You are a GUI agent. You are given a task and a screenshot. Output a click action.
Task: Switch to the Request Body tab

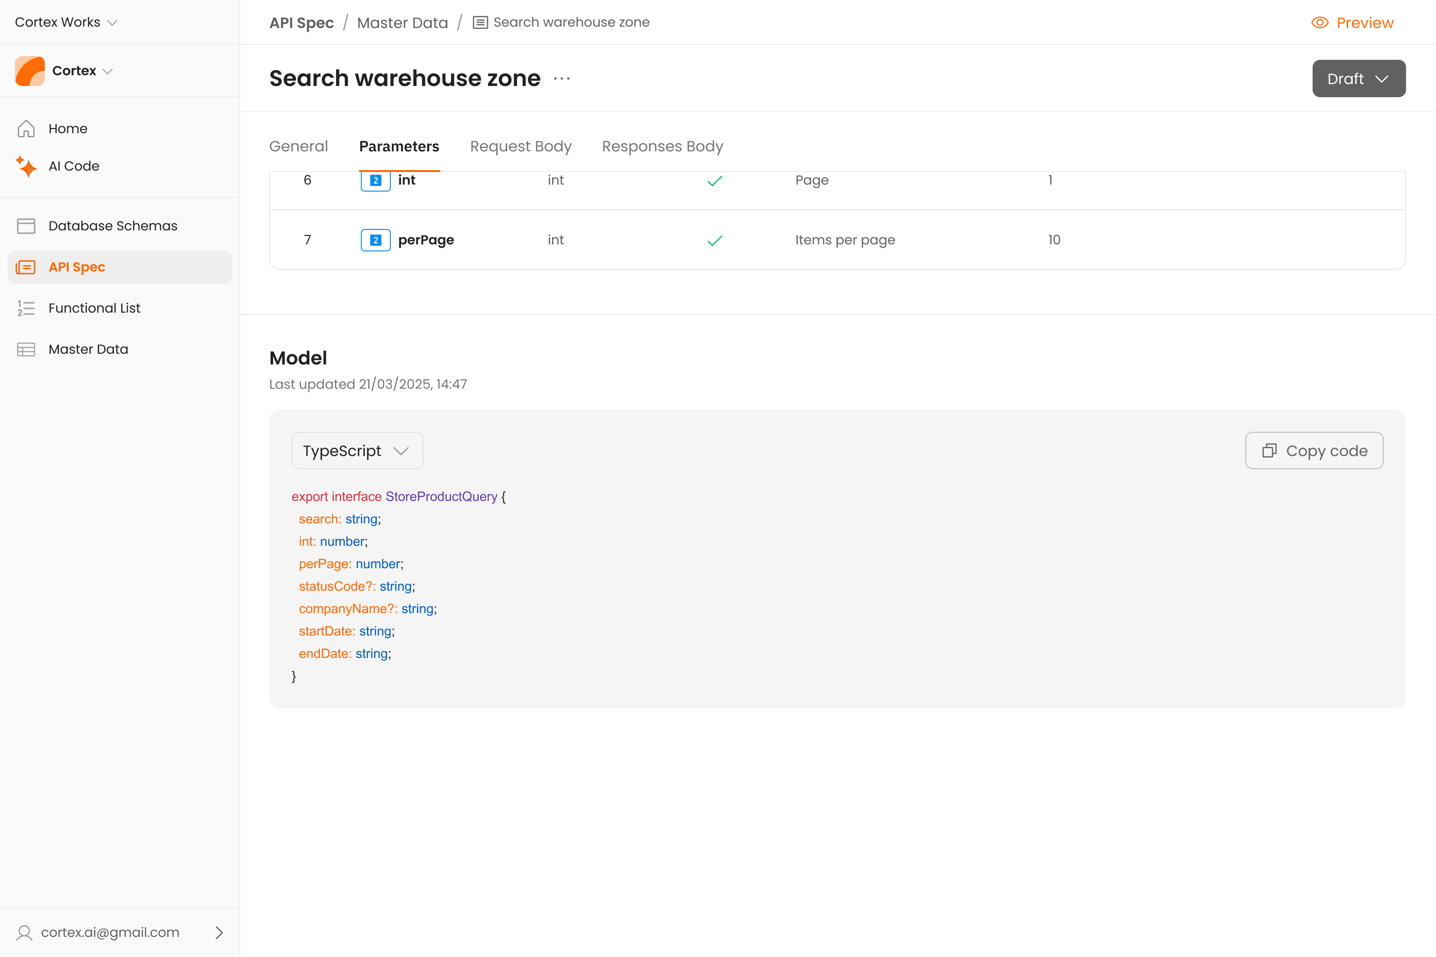520,146
